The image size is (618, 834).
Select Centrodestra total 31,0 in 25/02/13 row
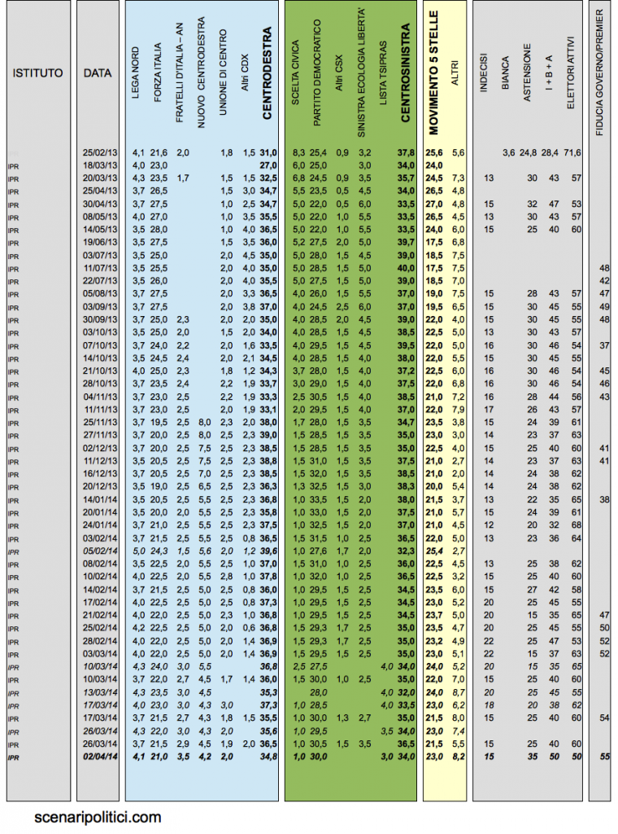tap(268, 152)
